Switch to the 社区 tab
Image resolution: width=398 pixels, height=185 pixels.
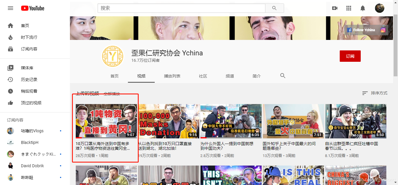point(203,76)
